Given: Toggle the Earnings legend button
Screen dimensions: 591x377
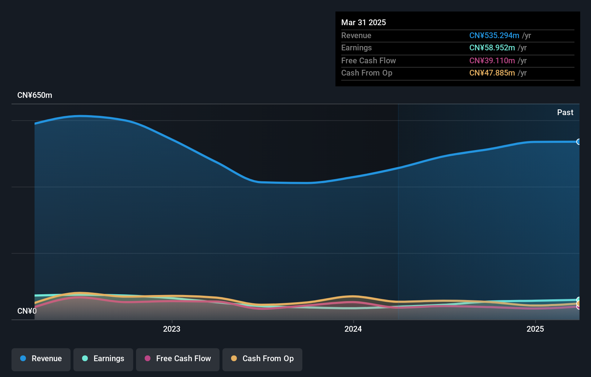Looking at the screenshot, I should (103, 359).
